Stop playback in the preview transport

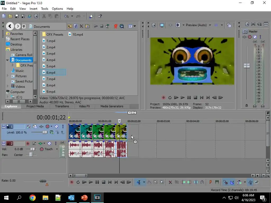195,98
